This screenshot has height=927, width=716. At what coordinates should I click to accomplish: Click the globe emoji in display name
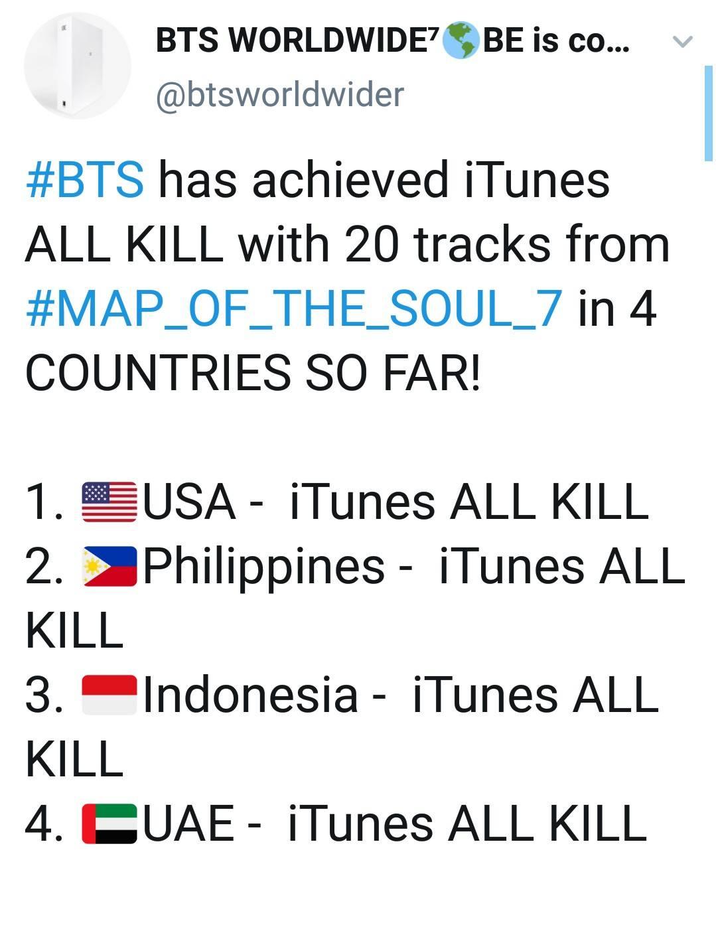click(461, 40)
